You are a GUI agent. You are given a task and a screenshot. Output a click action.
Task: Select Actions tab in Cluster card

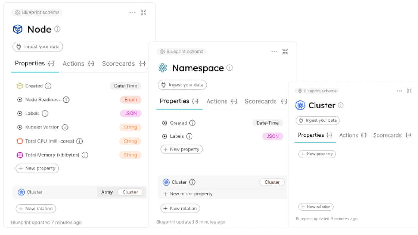coord(353,135)
